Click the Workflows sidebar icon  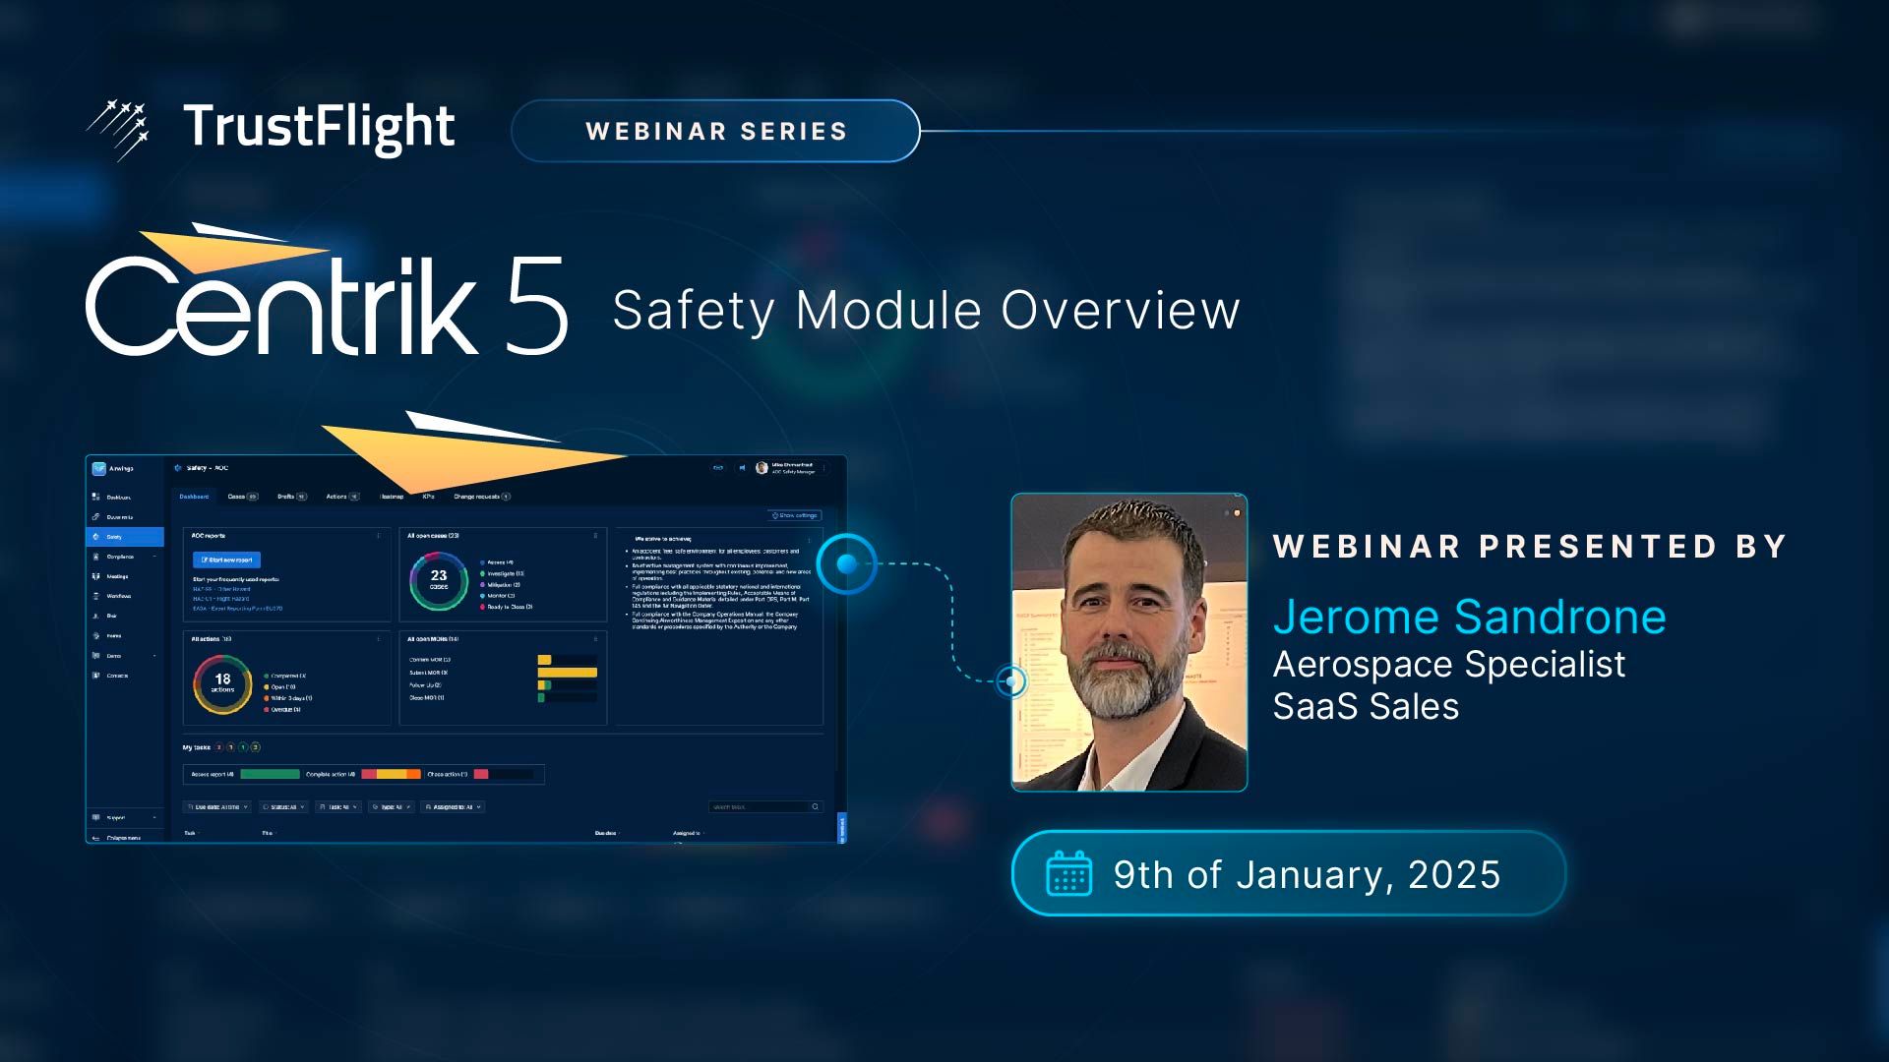coord(96,596)
